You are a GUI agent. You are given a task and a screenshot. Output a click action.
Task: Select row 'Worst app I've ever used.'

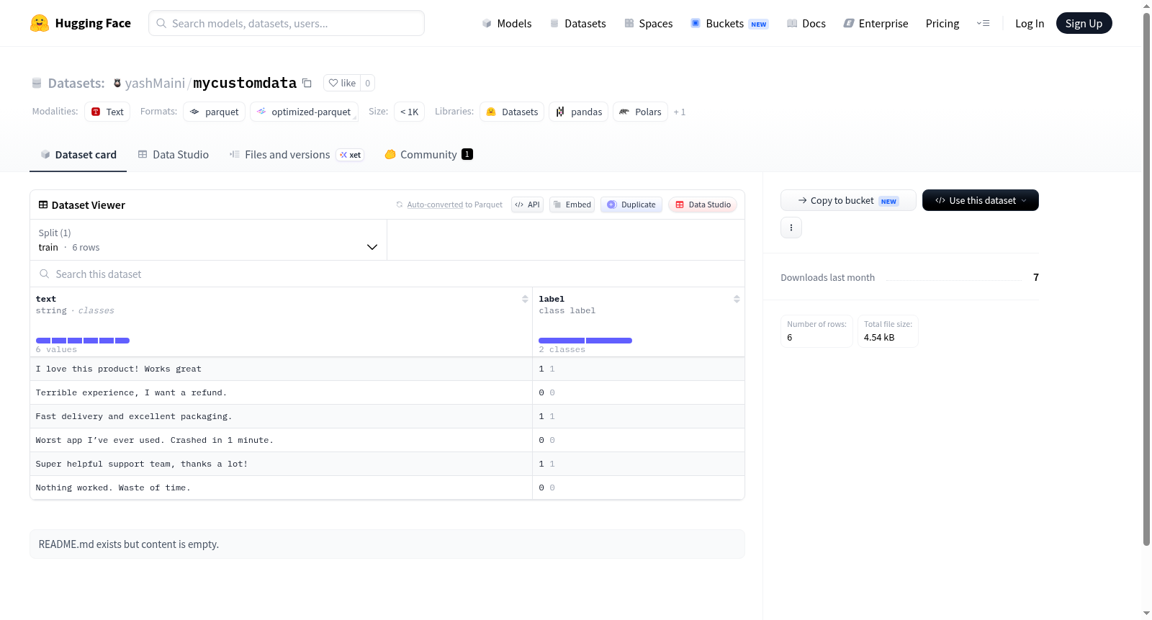387,440
